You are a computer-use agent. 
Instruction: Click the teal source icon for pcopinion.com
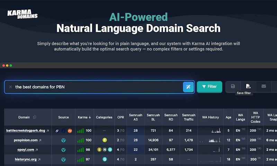(x=63, y=140)
